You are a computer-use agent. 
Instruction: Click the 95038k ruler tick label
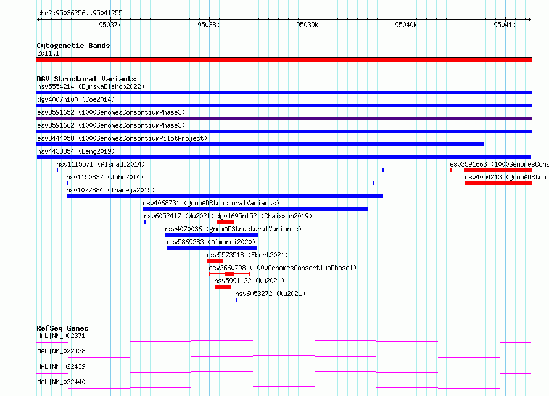[208, 25]
